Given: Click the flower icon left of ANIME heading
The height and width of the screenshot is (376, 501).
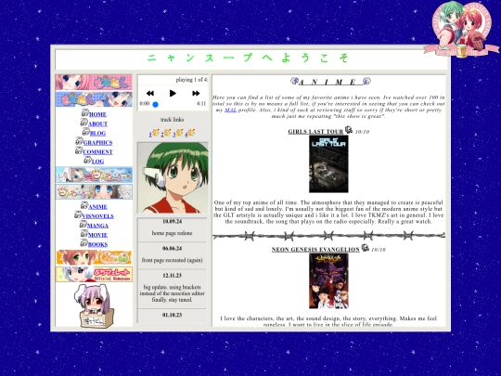Looking at the screenshot, I should (x=294, y=81).
